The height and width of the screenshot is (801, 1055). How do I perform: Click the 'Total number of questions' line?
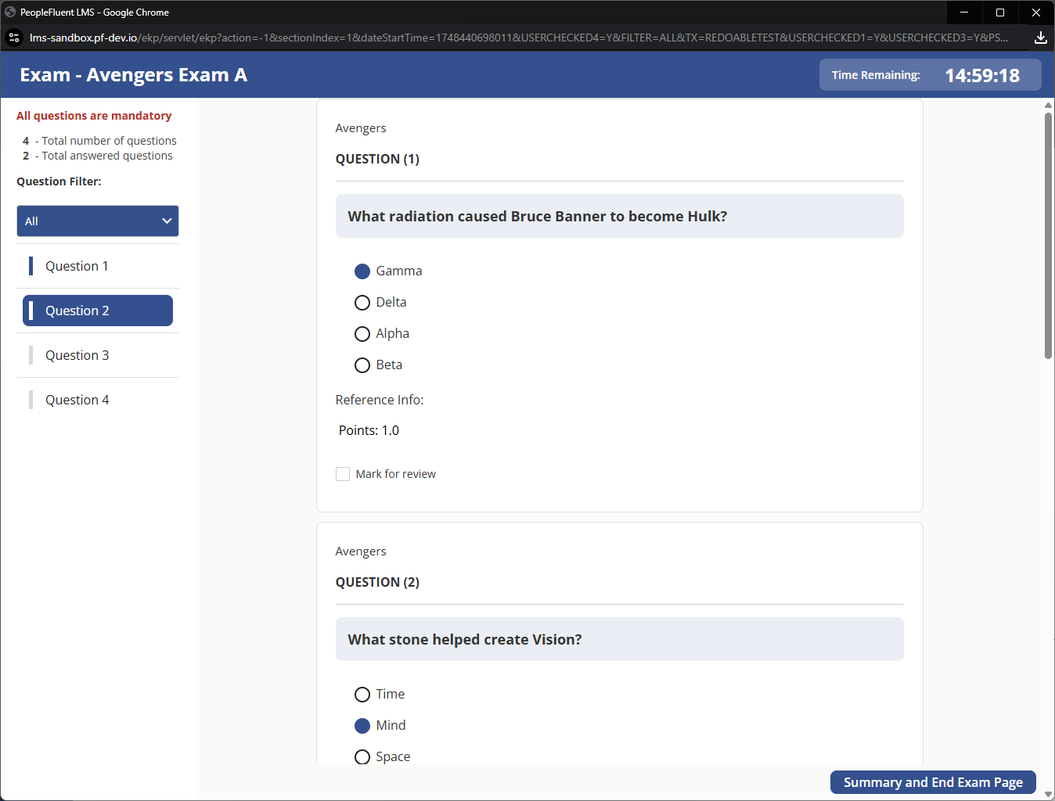[x=99, y=141]
